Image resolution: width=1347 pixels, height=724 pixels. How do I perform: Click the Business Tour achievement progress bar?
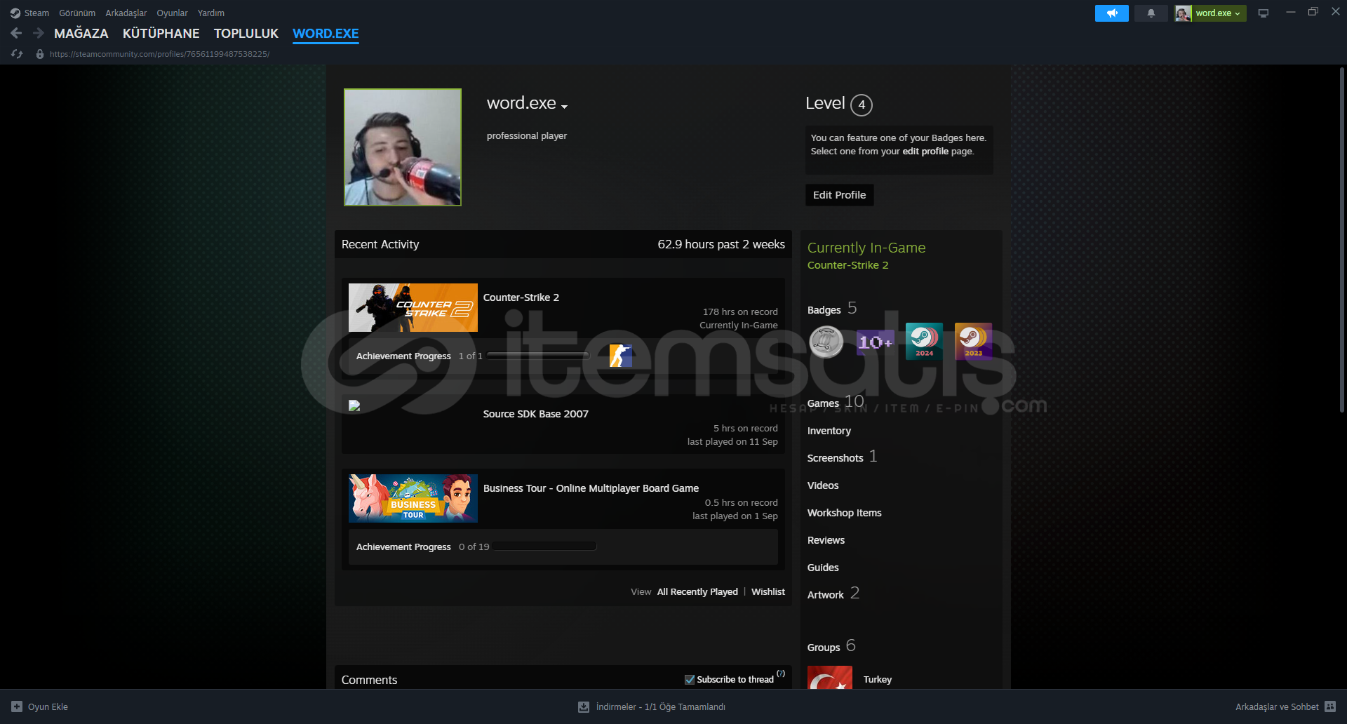click(545, 546)
